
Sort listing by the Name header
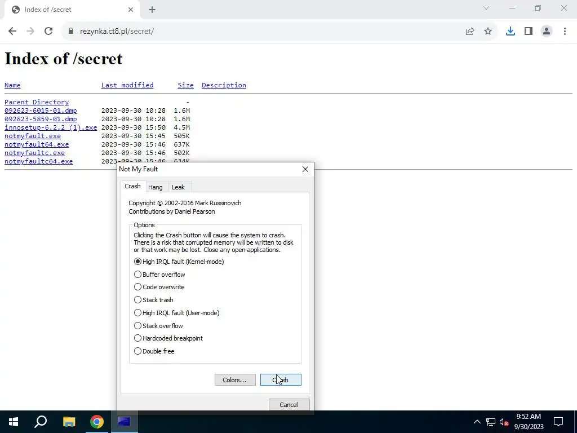pyautogui.click(x=12, y=85)
